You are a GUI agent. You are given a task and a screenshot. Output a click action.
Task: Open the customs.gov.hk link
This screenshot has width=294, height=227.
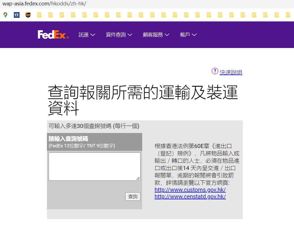(x=190, y=190)
